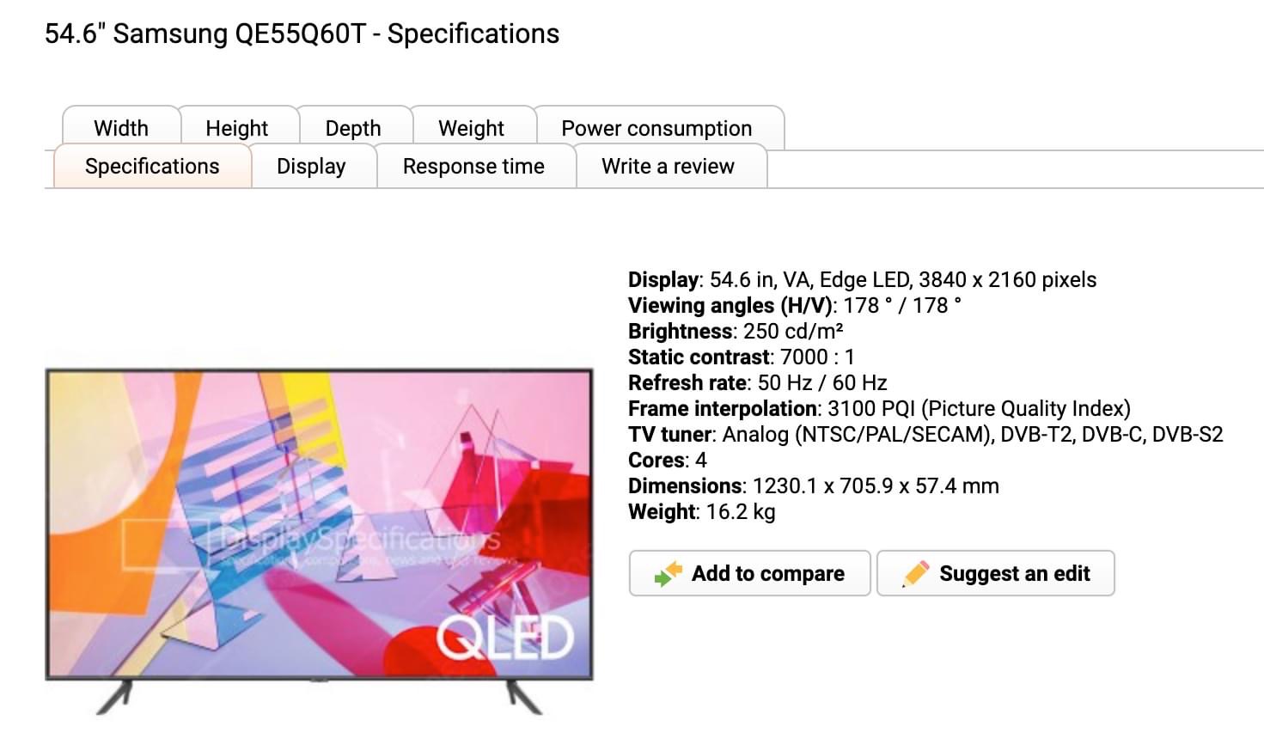Click the green and orange compare arrows icon
Image resolution: width=1264 pixels, height=751 pixels.
click(x=668, y=573)
